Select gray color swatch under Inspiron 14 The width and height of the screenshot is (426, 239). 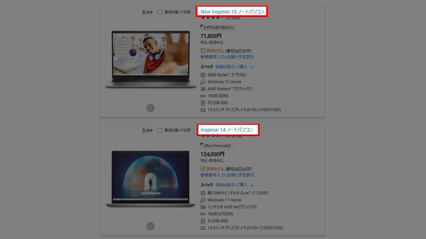pyautogui.click(x=150, y=226)
